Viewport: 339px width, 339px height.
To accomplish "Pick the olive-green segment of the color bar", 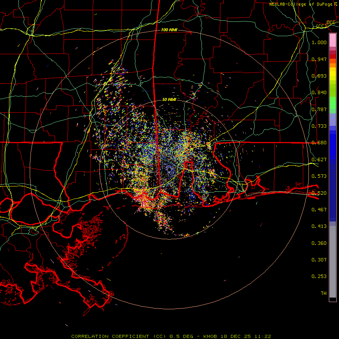I will tap(333, 90).
